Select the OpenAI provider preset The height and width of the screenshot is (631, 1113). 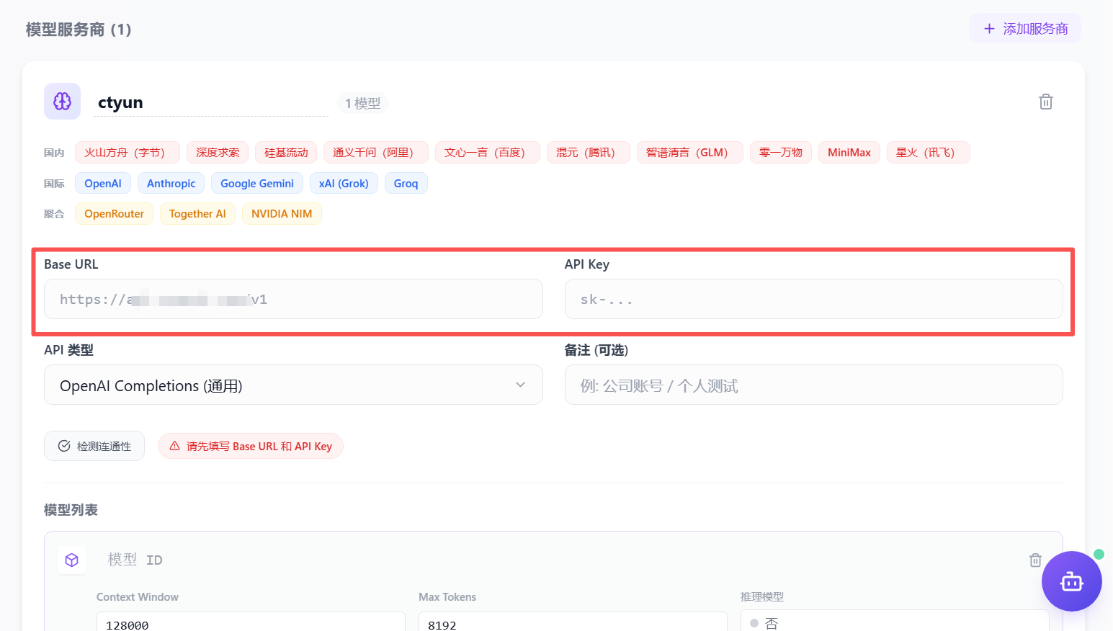click(x=103, y=184)
